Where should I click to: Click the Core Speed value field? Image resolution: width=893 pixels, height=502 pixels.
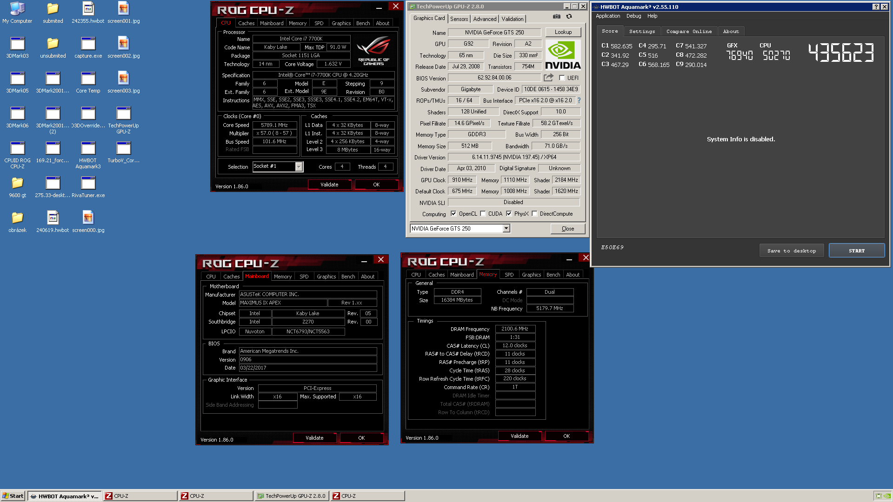point(274,125)
